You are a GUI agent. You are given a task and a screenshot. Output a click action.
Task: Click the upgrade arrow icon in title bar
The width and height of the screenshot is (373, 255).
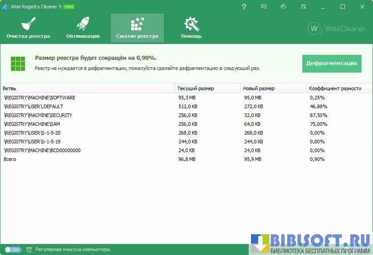[244, 6]
